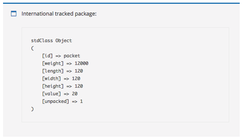Screen dimensions: 242x139
Task: Click the value 1 next to [unpacked]
Action: click(x=81, y=101)
